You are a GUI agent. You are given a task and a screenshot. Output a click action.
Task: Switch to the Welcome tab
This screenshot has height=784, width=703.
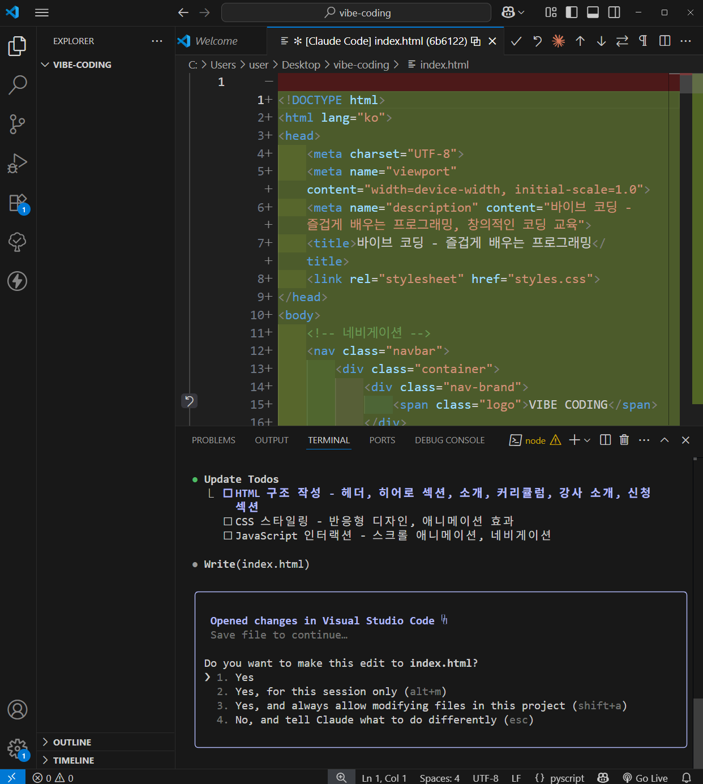click(x=216, y=41)
